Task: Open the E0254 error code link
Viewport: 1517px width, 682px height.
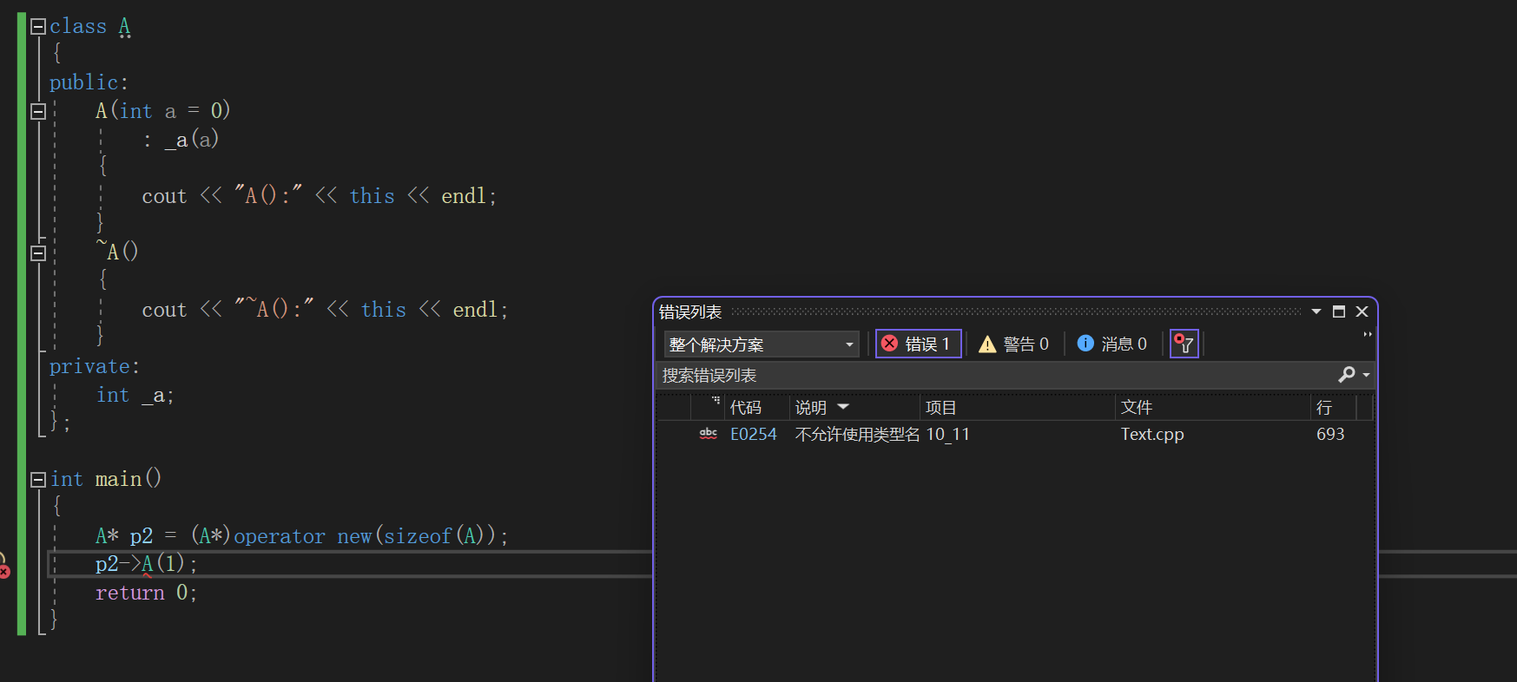Action: (754, 434)
